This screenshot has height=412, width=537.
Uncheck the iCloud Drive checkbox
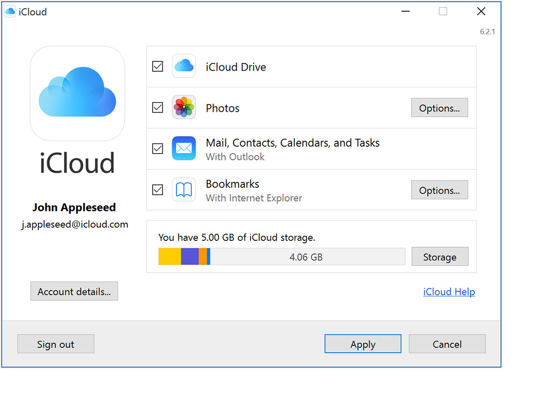click(158, 66)
